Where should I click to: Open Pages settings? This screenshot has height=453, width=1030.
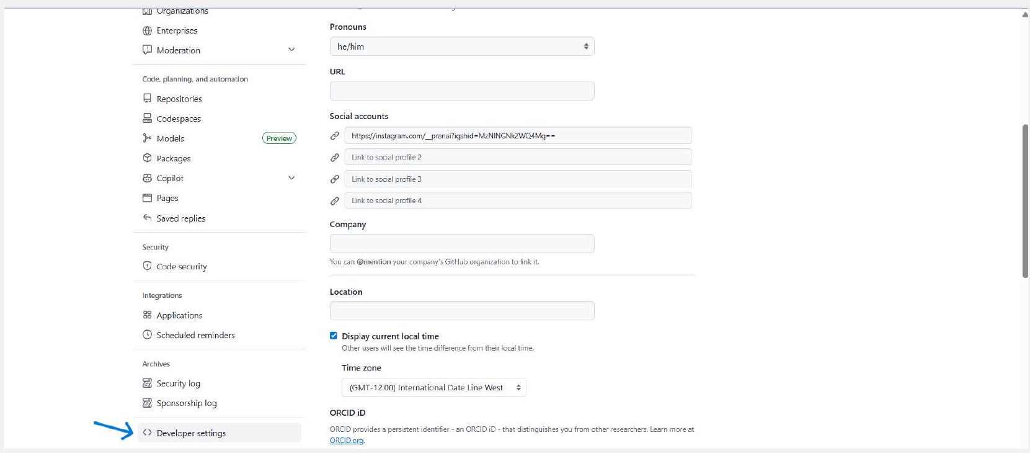coord(167,198)
